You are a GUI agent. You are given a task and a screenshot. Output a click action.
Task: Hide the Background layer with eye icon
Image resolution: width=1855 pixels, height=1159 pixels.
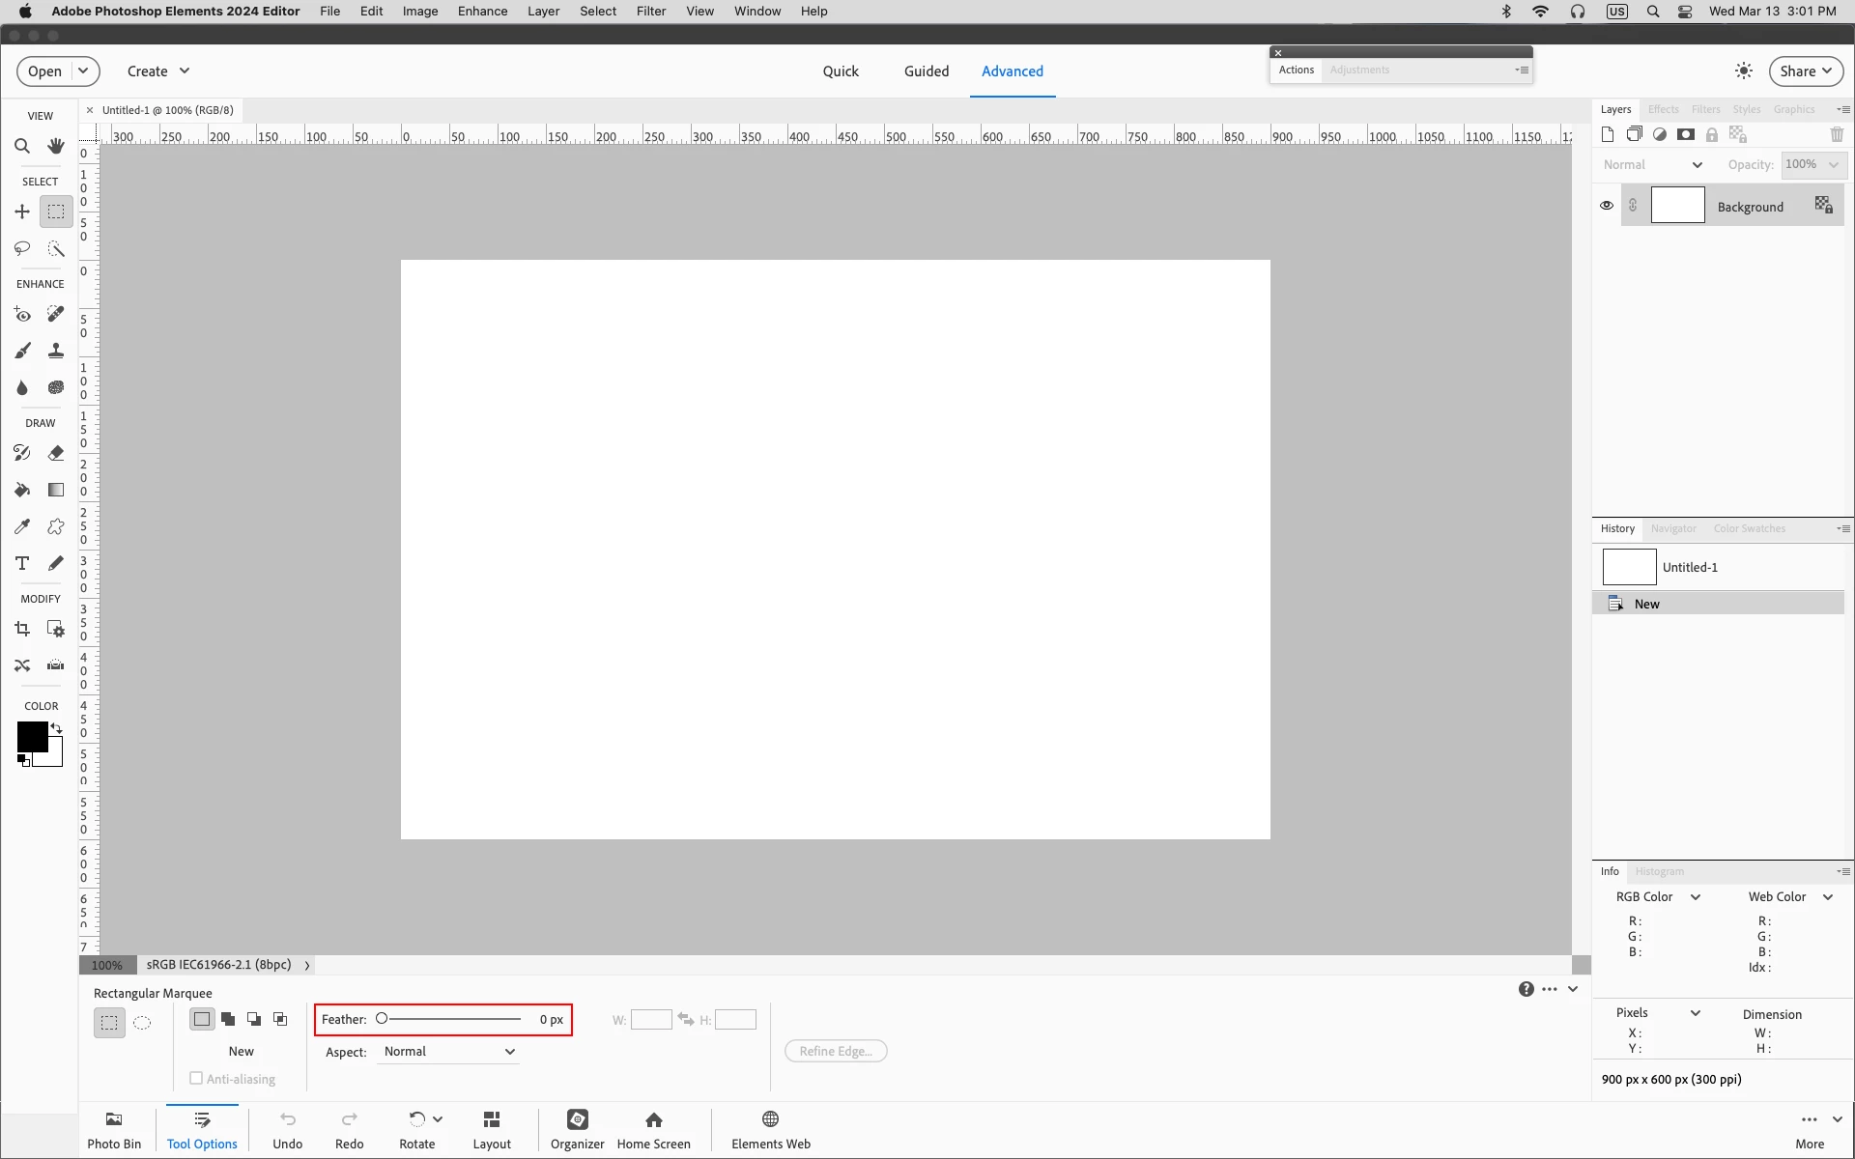click(1607, 206)
